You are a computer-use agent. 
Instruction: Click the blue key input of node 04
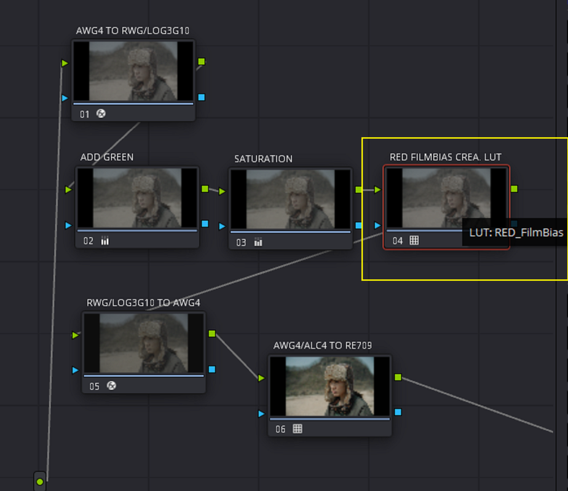pos(377,225)
